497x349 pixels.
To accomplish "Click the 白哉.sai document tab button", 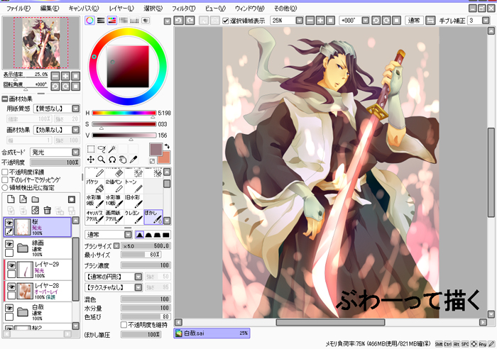I will point(211,333).
